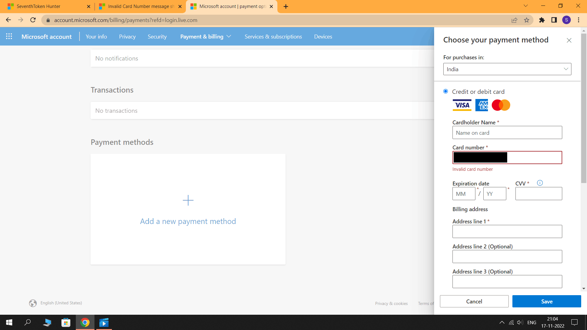
Task: Select Services and subscriptions menu tab
Action: click(x=273, y=36)
